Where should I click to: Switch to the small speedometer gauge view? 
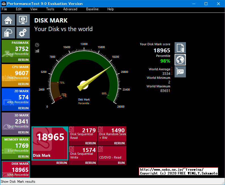[x=37, y=45]
